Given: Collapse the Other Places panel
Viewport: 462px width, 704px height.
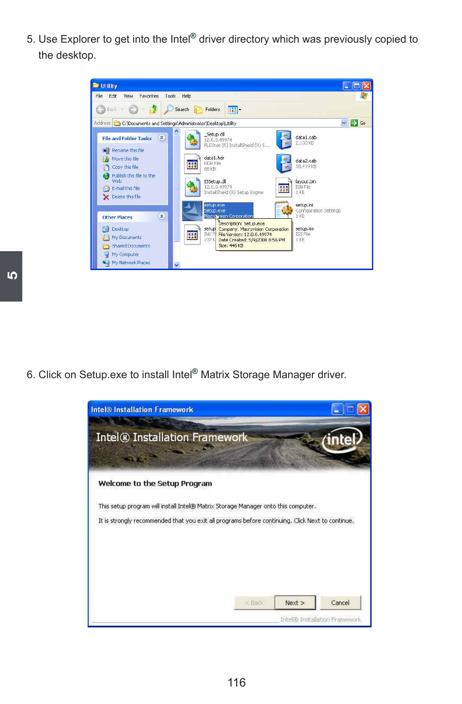Looking at the screenshot, I should point(162,216).
